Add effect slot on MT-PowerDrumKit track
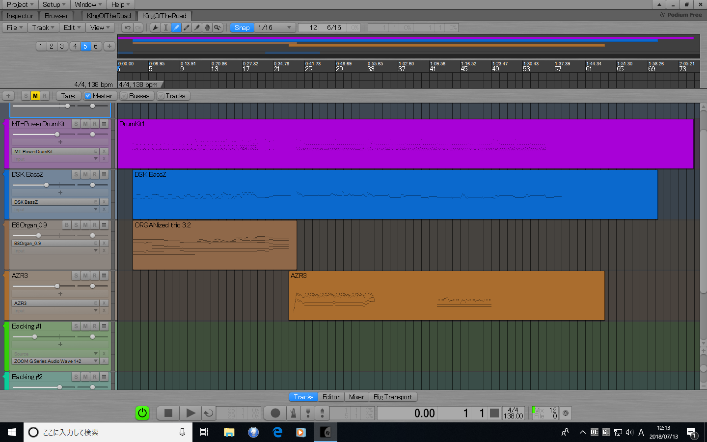 [60, 142]
